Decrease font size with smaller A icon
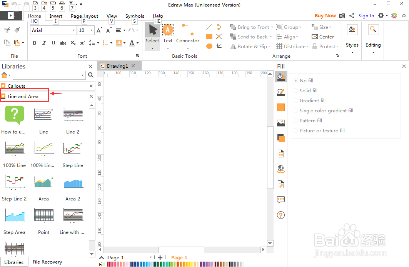The width and height of the screenshot is (409, 267). (109, 30)
